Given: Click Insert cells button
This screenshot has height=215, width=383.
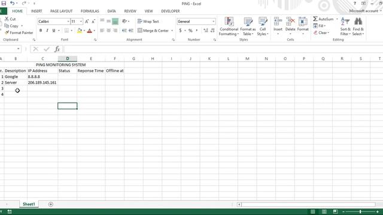Looking at the screenshot, I should click(x=278, y=26).
